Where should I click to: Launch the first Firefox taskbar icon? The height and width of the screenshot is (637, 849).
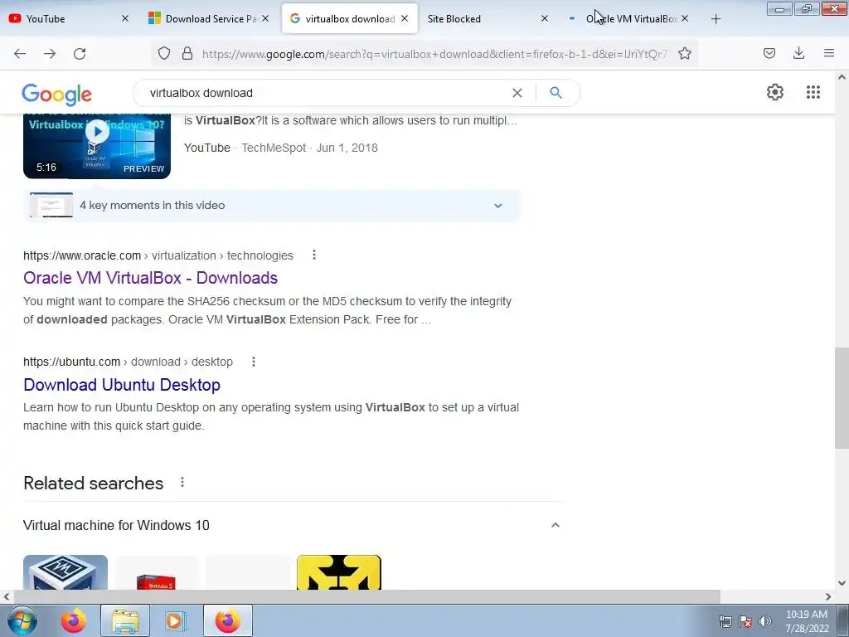point(73,620)
